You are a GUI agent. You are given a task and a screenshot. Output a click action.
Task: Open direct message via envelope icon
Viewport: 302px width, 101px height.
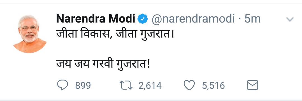click(252, 85)
